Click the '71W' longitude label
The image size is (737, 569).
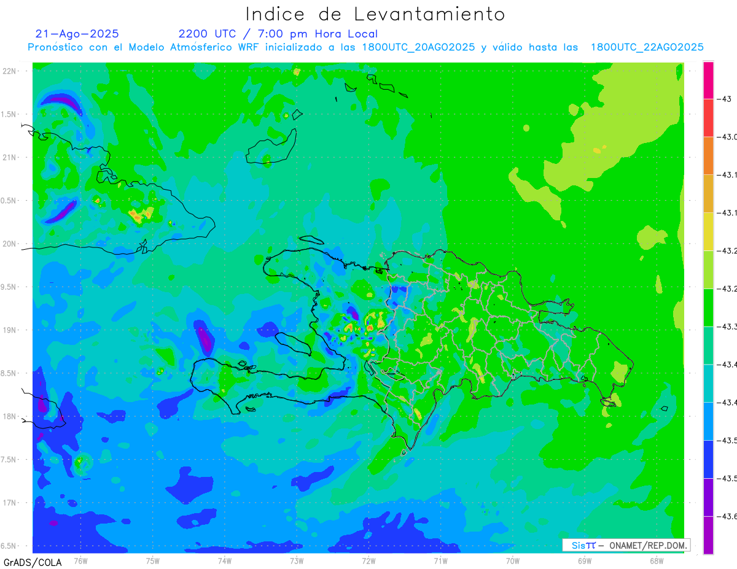[x=440, y=561]
